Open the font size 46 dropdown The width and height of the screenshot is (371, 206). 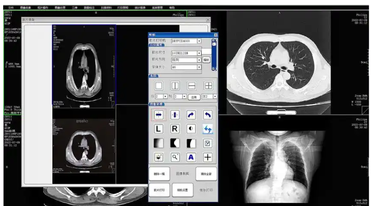(199, 67)
